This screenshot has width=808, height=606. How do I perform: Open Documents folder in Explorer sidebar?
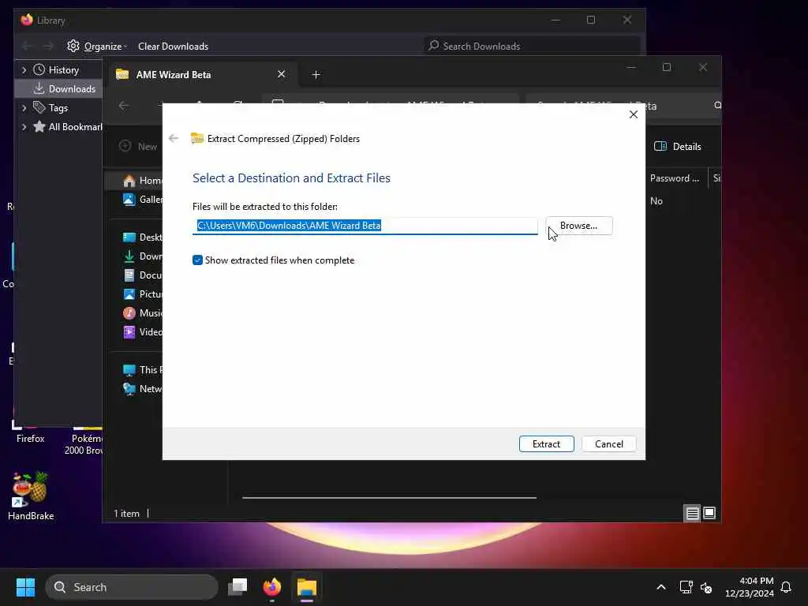(144, 275)
